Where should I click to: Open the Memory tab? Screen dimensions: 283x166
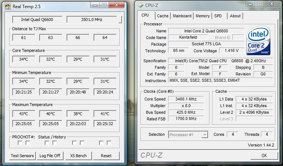(x=203, y=16)
